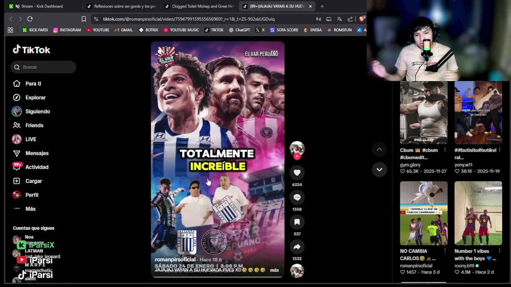The image size is (511, 287).
Task: Follow the creator via plus badge
Action: coord(297,157)
